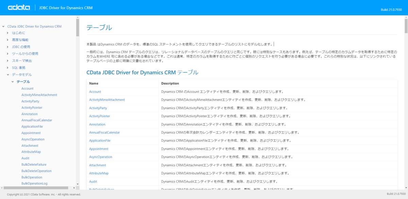Click the Audit link in the table
This screenshot has height=199, width=408.
point(93,181)
